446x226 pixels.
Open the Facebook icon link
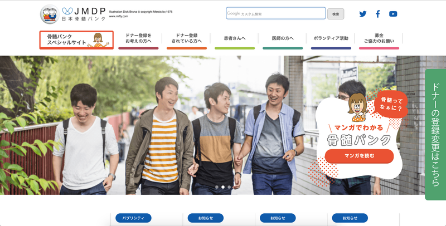click(x=378, y=14)
